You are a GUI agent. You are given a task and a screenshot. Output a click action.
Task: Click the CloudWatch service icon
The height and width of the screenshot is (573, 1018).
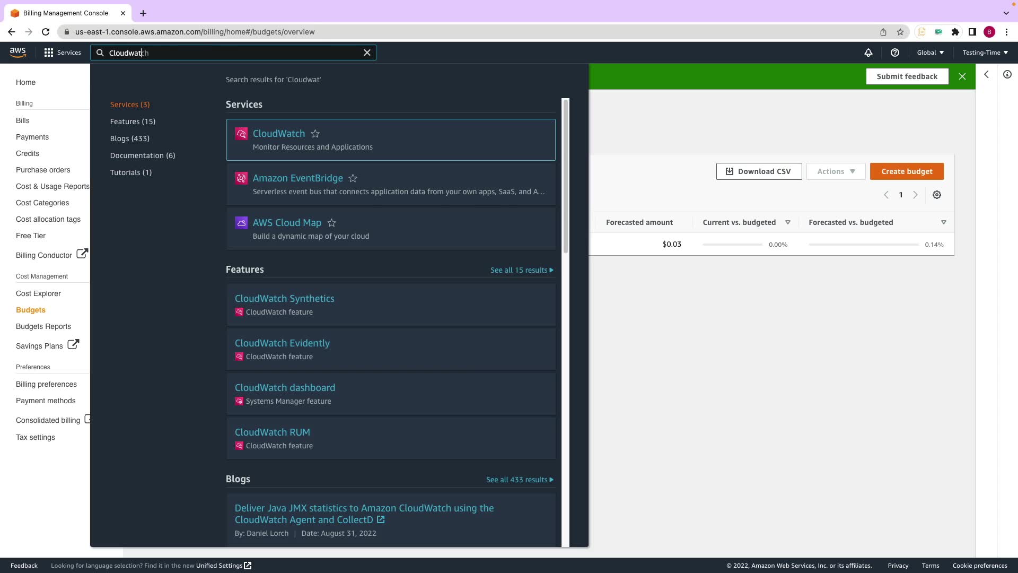click(x=241, y=134)
